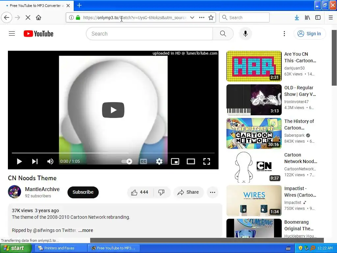Click the green padlock security icon
The height and width of the screenshot is (253, 337).
click(78, 17)
